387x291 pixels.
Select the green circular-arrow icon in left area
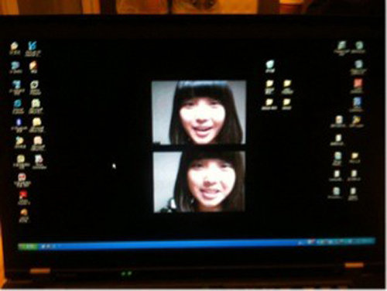click(35, 85)
